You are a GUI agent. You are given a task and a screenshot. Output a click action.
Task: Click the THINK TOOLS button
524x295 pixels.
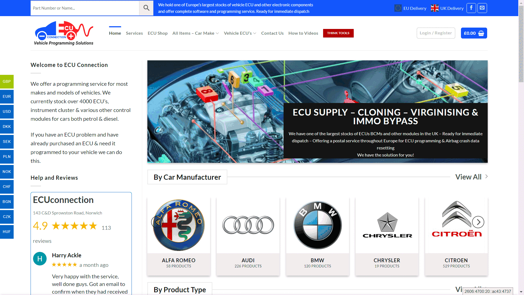(x=338, y=33)
